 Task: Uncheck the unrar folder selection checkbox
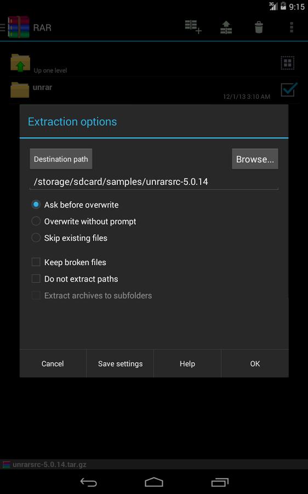coord(289,90)
